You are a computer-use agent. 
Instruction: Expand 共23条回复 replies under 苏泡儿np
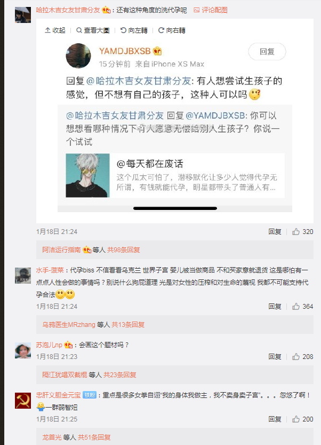(x=120, y=375)
